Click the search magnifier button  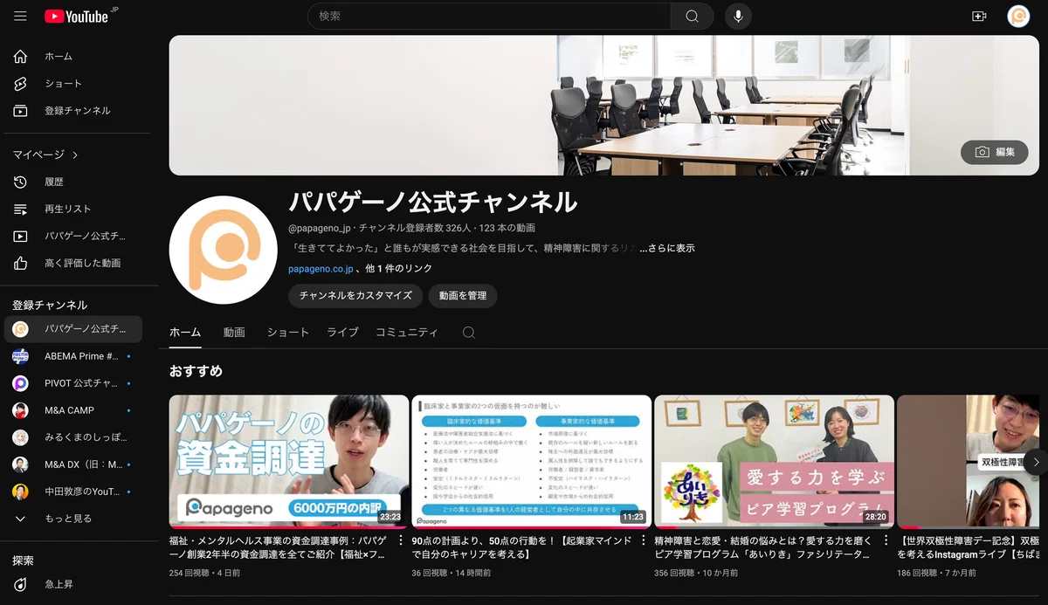point(692,17)
